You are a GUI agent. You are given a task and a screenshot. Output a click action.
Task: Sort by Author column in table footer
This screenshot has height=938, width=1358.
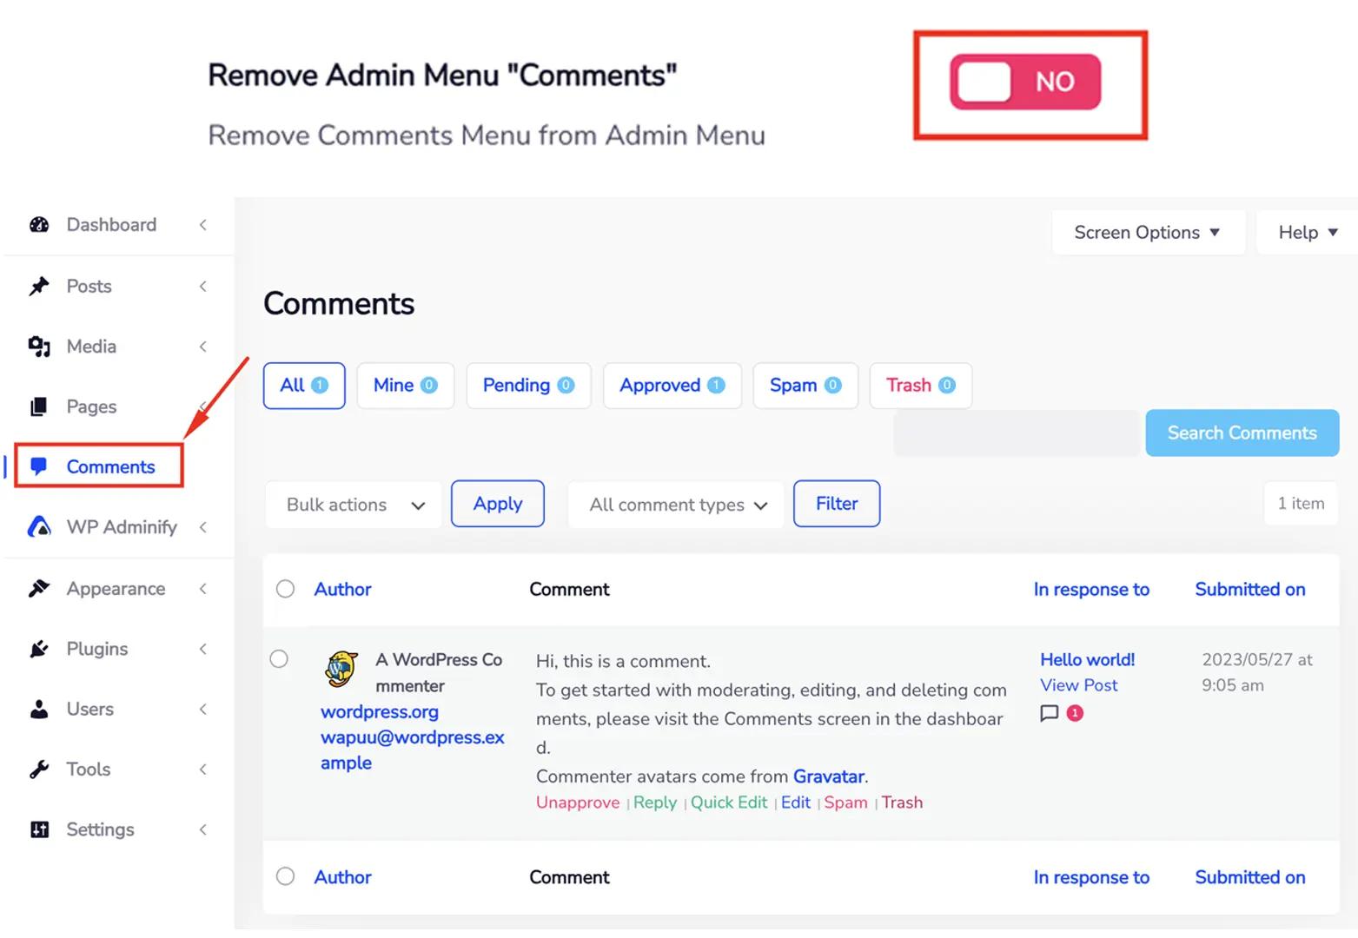tap(342, 877)
